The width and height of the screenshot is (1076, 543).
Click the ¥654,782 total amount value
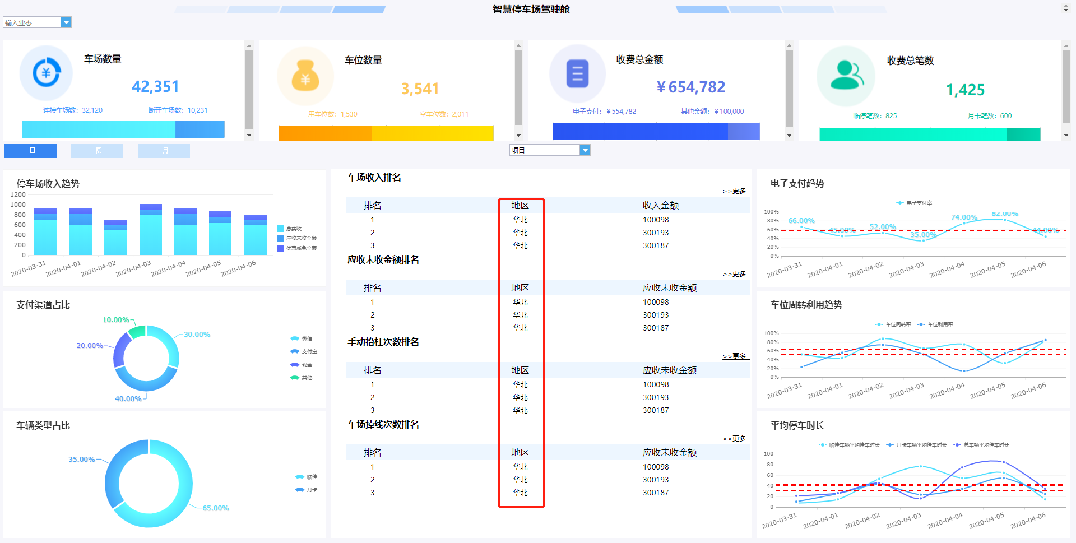[x=690, y=87]
